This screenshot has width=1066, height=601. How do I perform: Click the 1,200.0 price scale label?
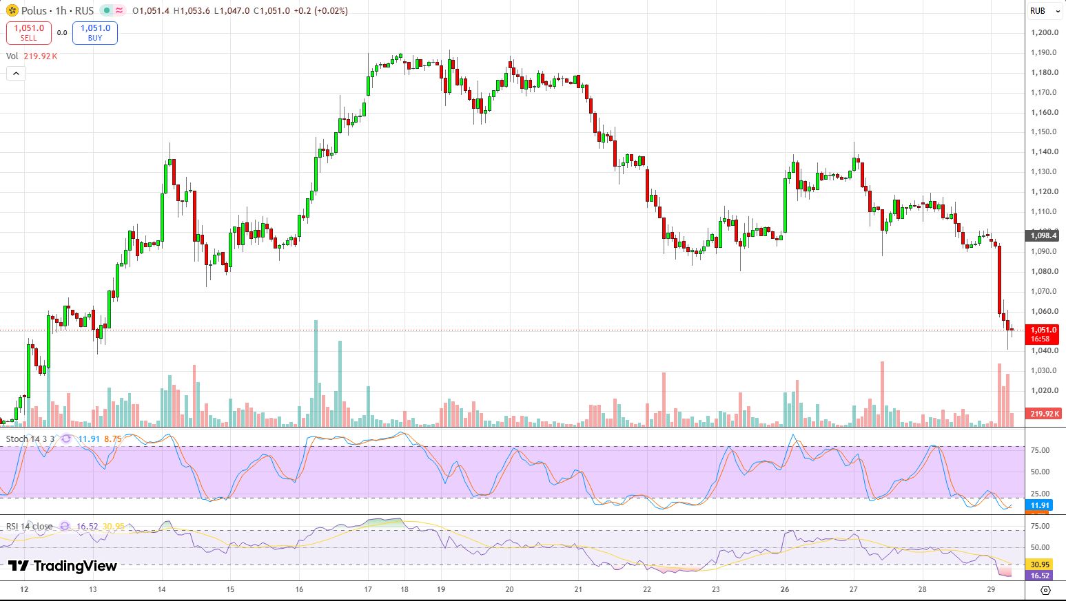pos(1045,32)
